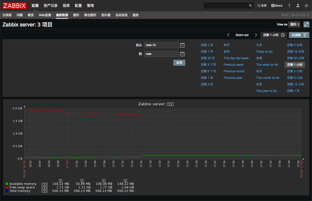This screenshot has height=201, width=312.
Task: Open calendar picker for 到 field
Action: pos(182,54)
